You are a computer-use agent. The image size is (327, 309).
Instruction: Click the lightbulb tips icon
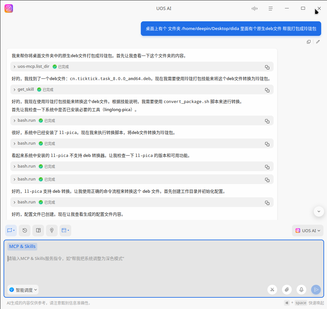pos(52,231)
